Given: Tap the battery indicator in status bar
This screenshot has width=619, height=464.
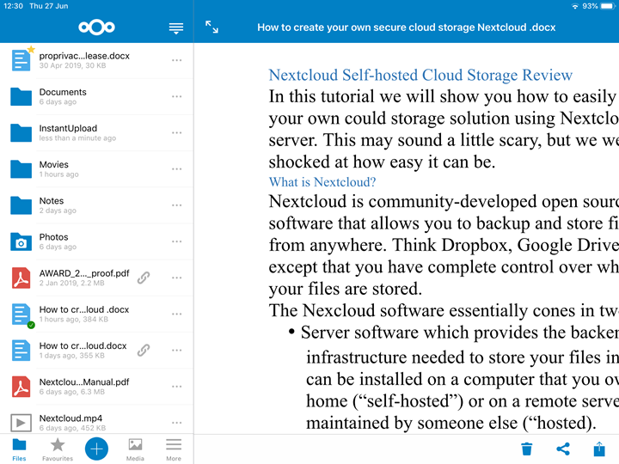Looking at the screenshot, I should [x=608, y=6].
